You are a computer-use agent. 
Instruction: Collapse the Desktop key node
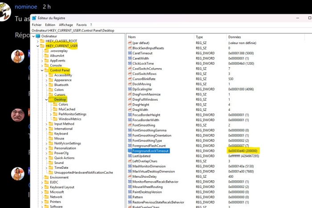point(46,100)
